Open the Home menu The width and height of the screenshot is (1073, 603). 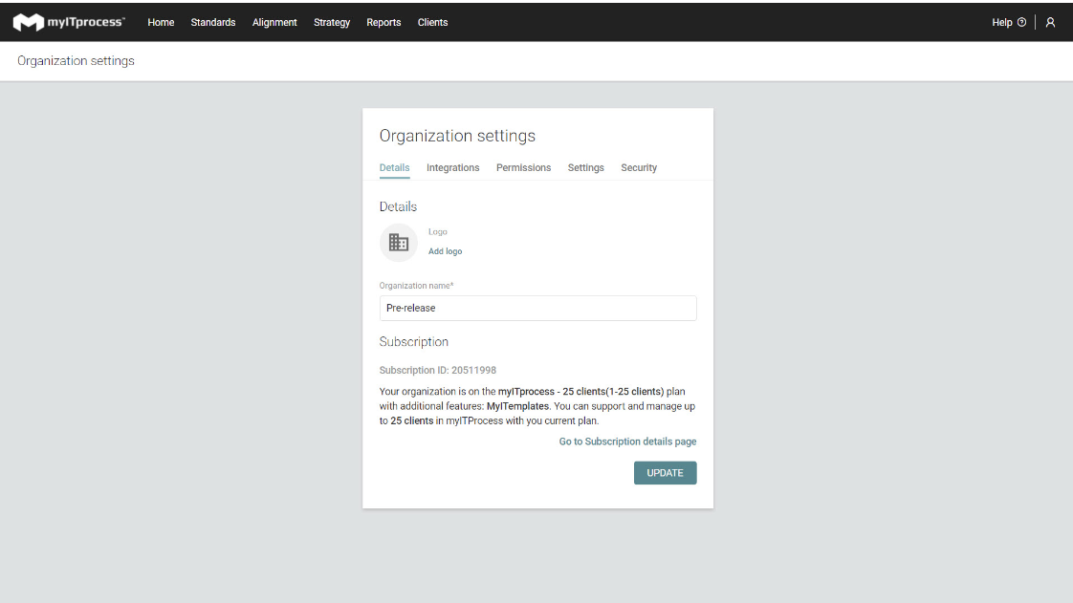point(161,23)
